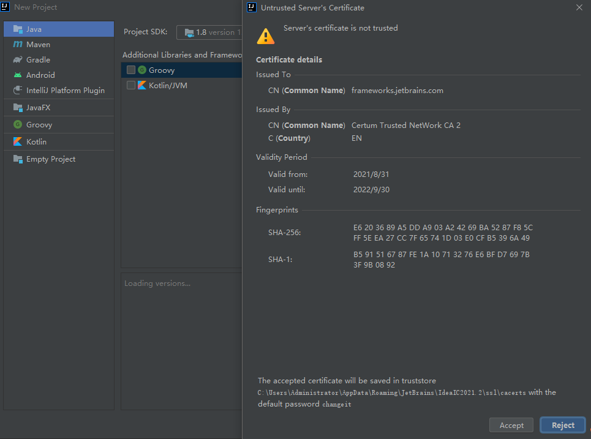The image size is (591, 439).
Task: Click 'frameworks.jetbrains.com' common name value
Action: pyautogui.click(x=397, y=91)
